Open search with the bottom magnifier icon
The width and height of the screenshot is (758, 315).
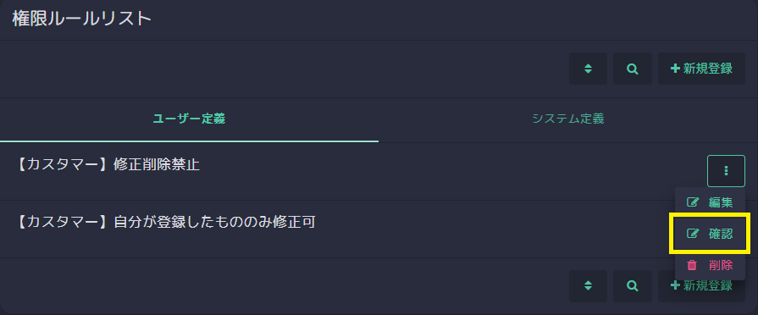click(633, 286)
